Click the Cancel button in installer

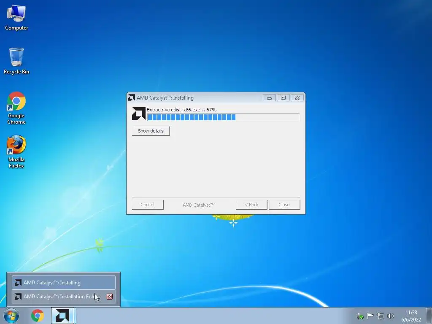[147, 205]
